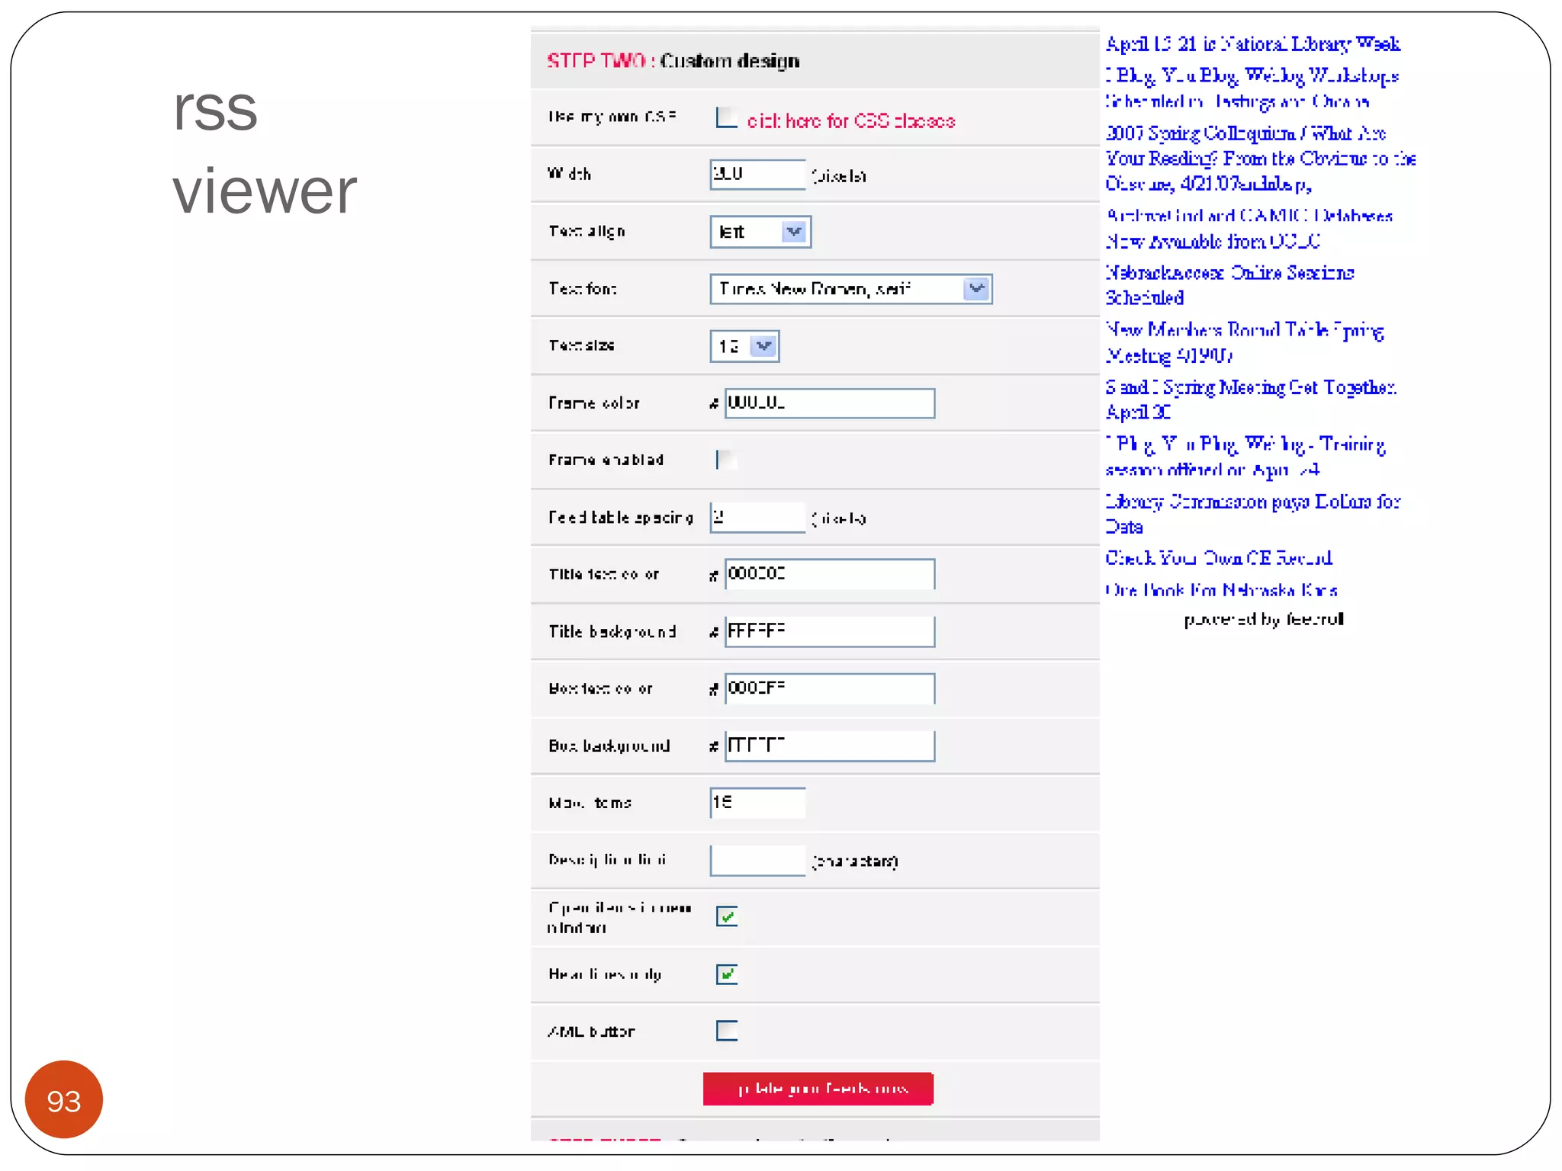Open One Book For Nebraska Kids link
This screenshot has width=1562, height=1171.
pos(1221,590)
